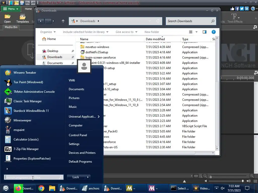Select the dotNetFx35setup file

point(96,52)
